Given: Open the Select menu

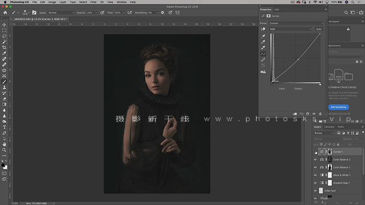Looking at the screenshot, I should click(83, 2).
